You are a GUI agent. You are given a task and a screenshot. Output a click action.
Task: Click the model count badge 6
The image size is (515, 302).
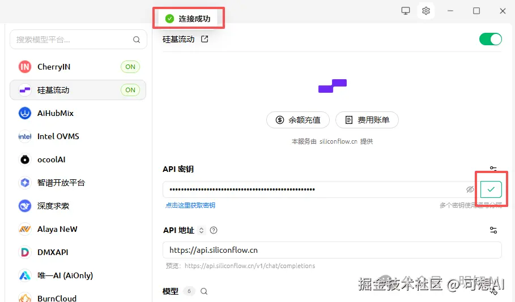pos(189,291)
